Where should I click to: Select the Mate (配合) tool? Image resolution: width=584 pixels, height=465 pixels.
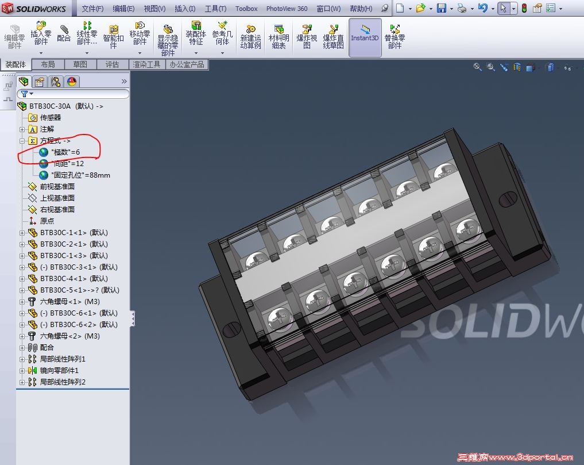[64, 33]
